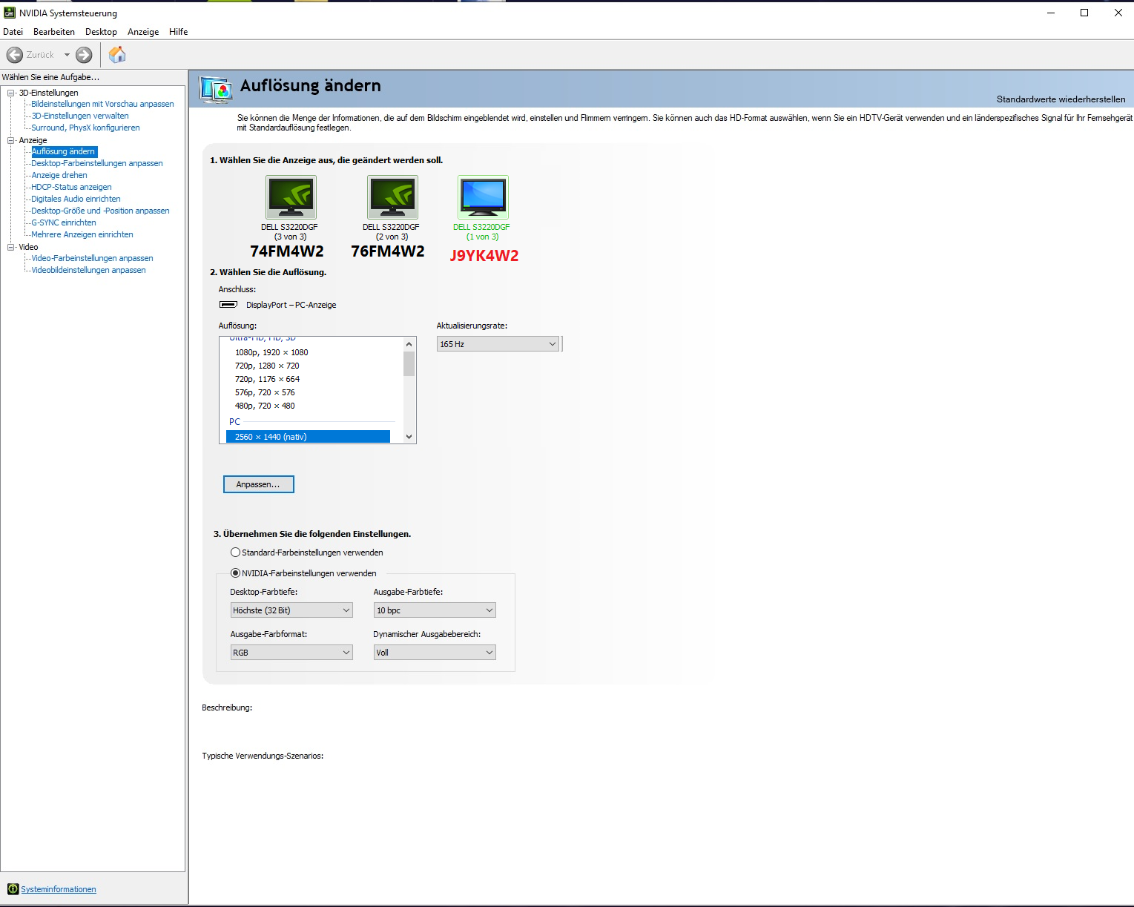Collapse the Video tree node

click(x=11, y=247)
